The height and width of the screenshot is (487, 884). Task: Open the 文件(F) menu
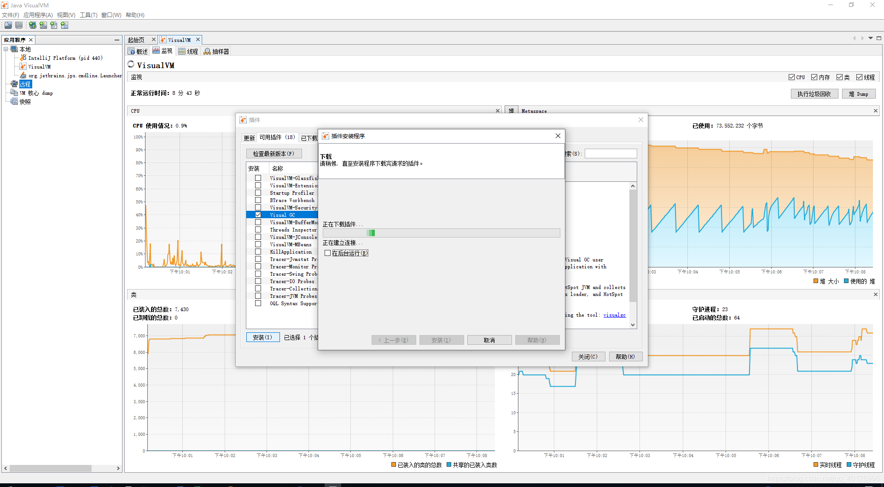[11, 15]
